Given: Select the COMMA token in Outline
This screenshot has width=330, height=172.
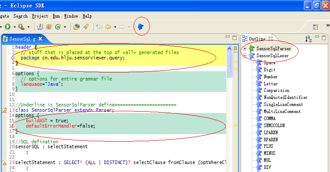Looking at the screenshot, I should [x=269, y=118].
